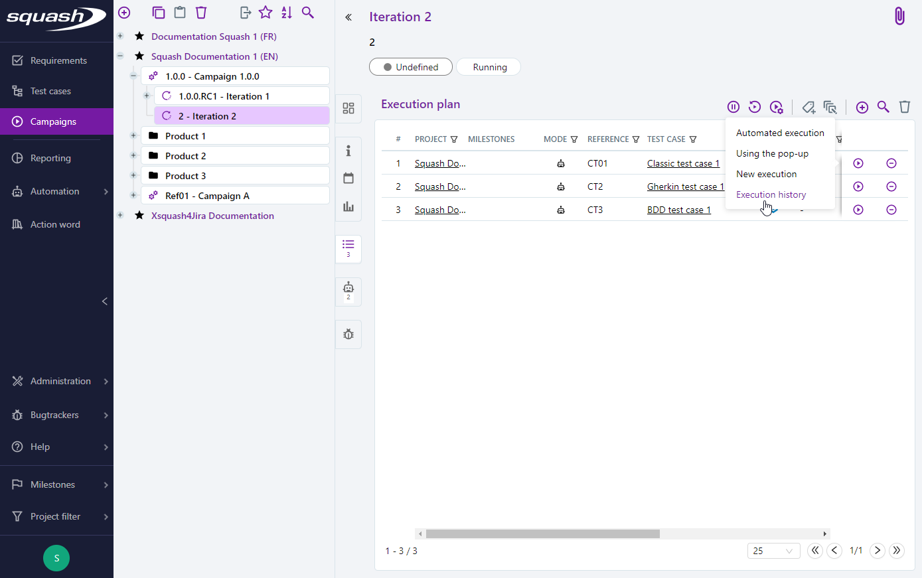Open the iteration dashboard grid icon
Viewport: 922px width, 578px height.
[x=348, y=108]
